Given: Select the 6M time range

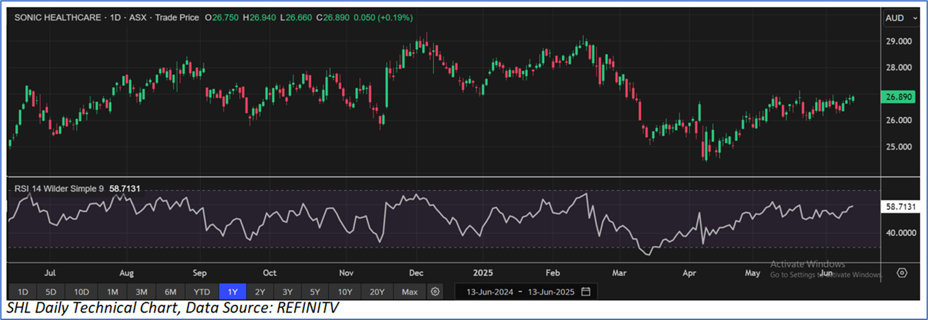Looking at the screenshot, I should click(171, 292).
